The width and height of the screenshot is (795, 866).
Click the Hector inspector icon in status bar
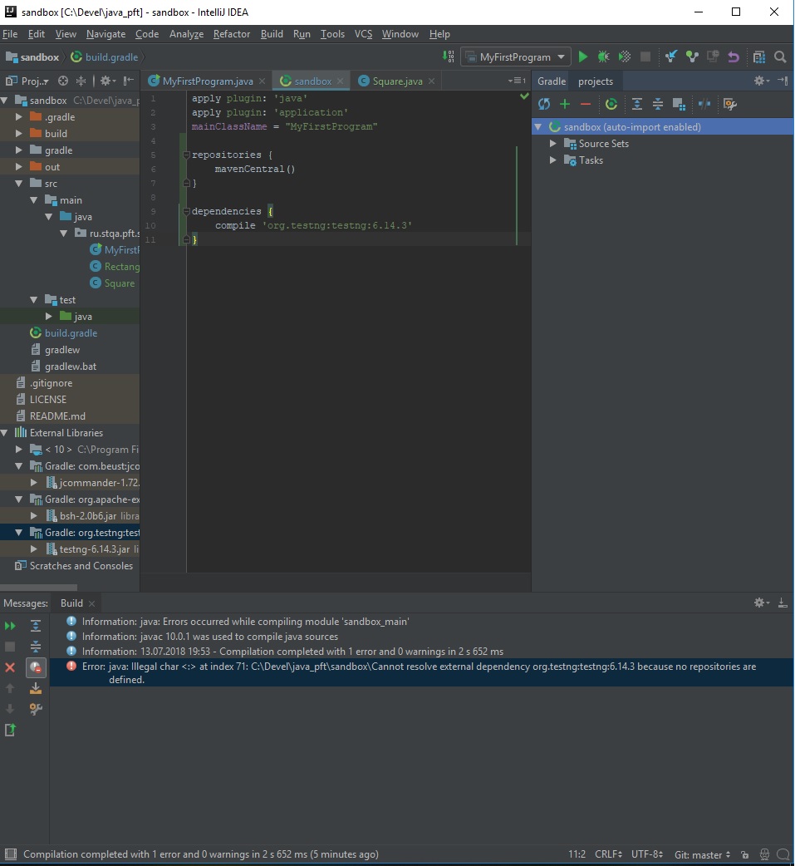tap(764, 854)
